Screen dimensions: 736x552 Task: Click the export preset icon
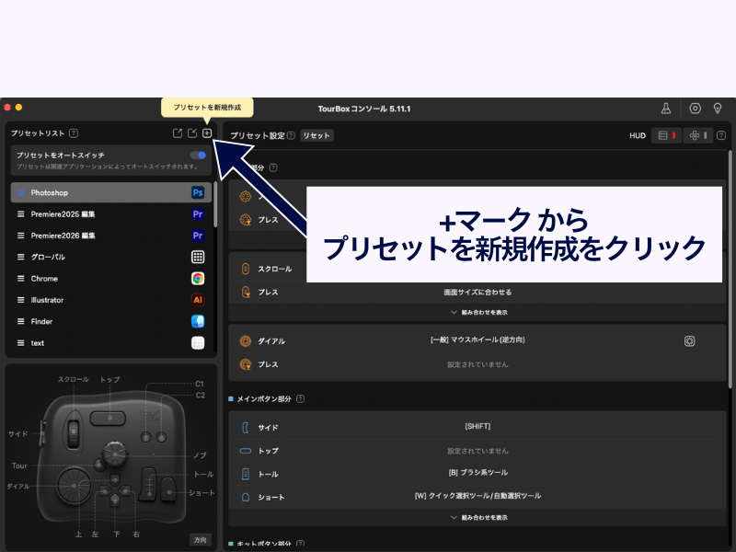[178, 133]
